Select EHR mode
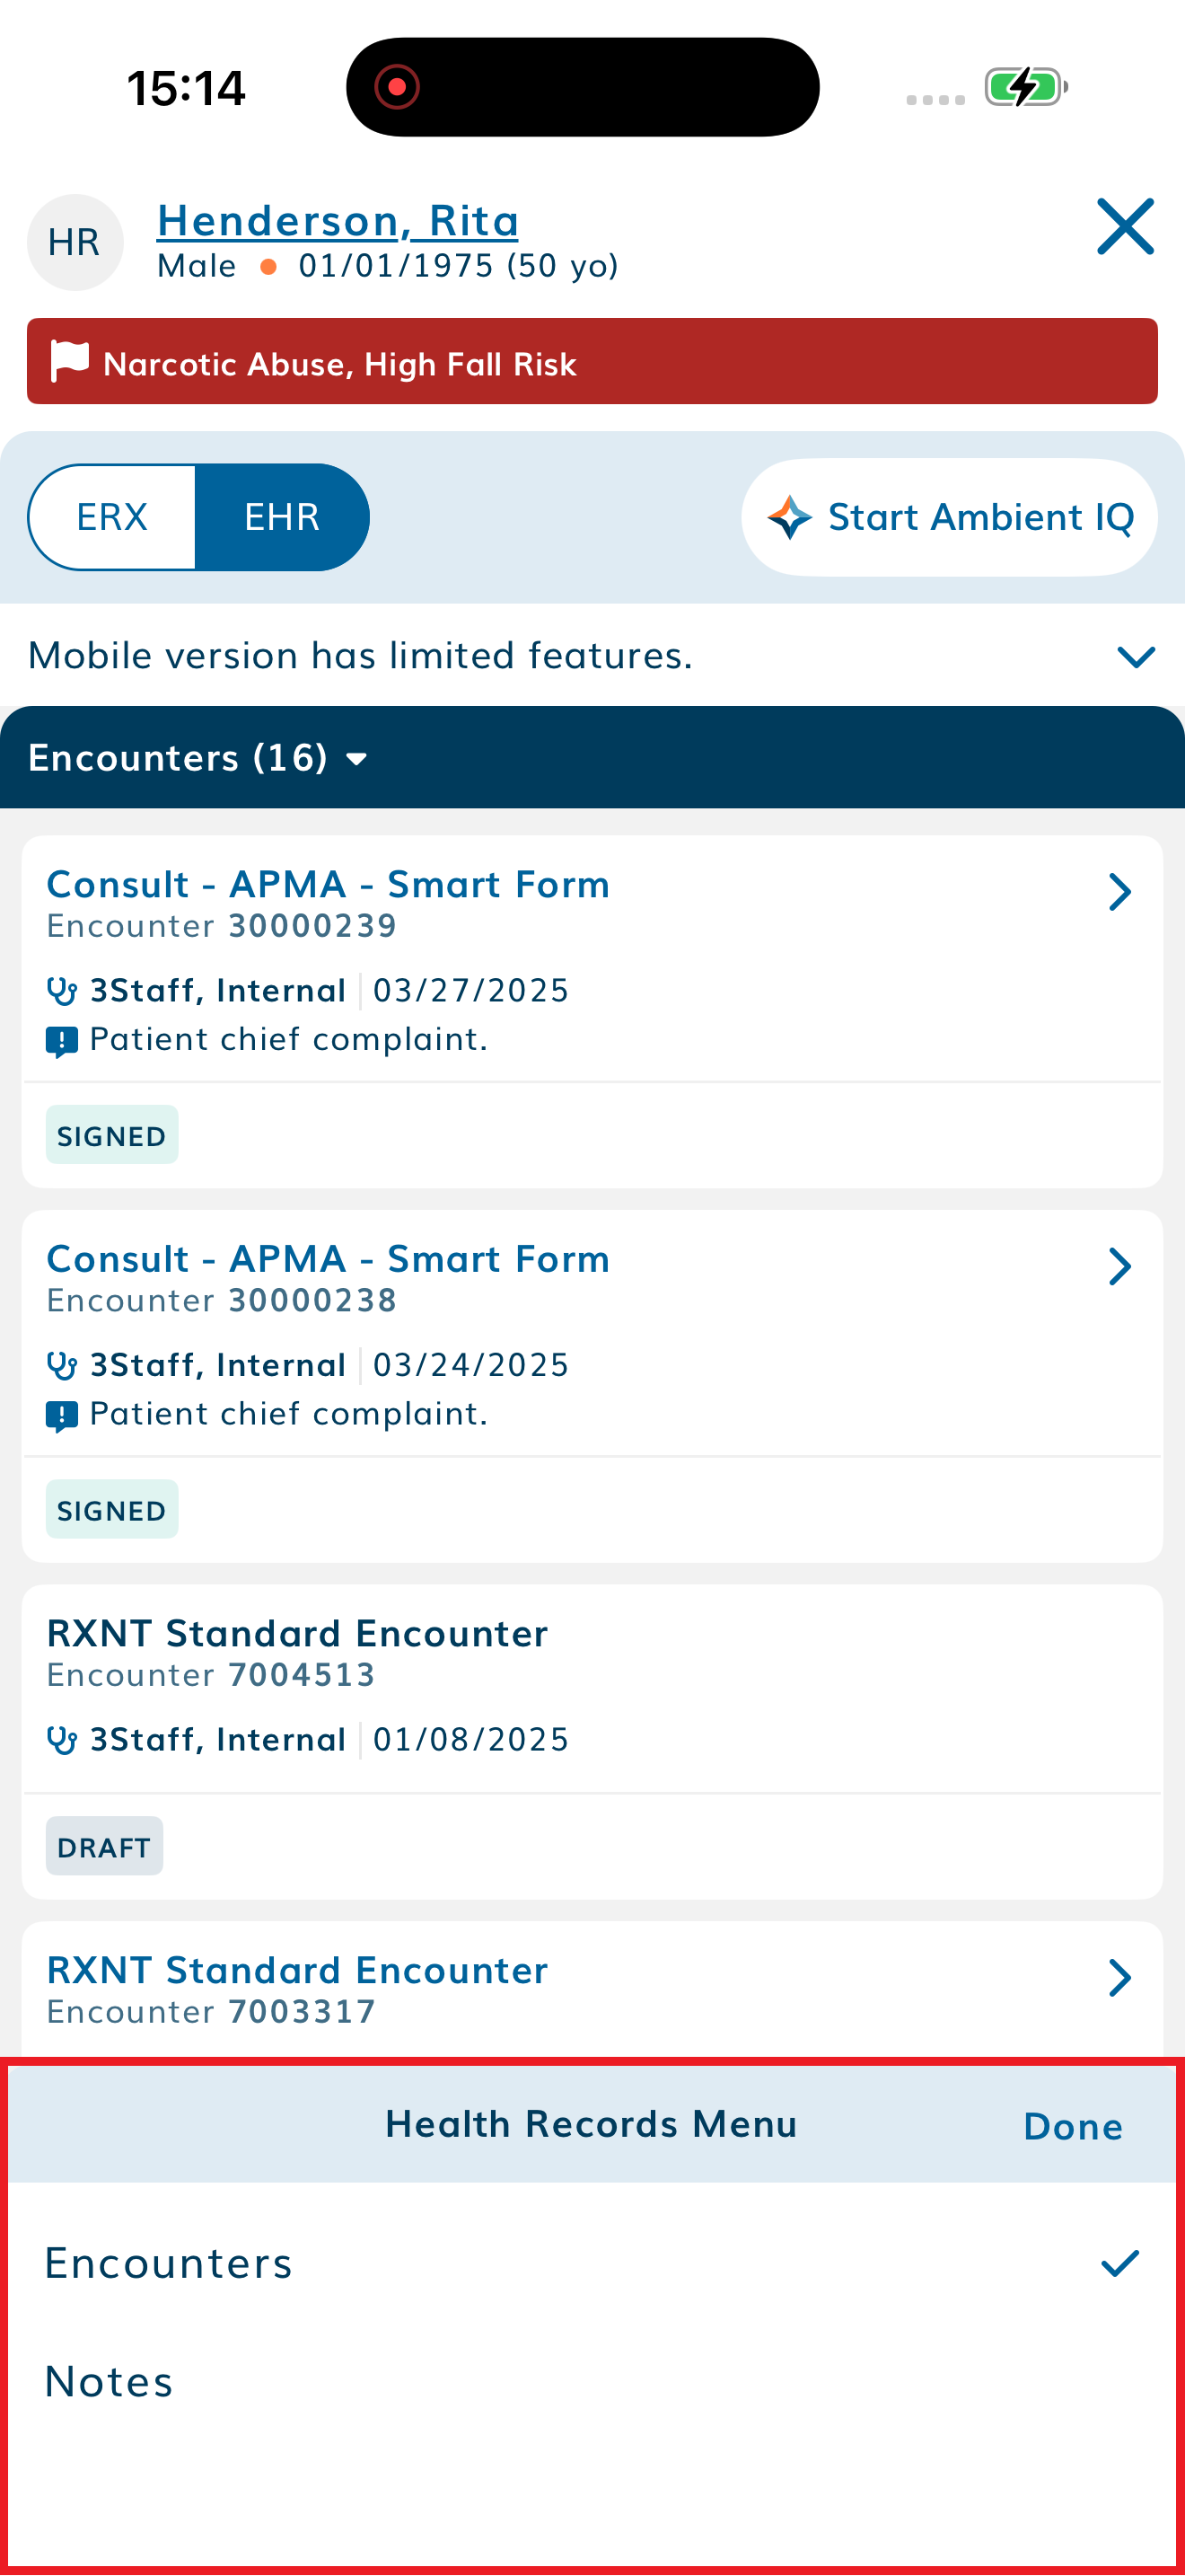1185x2576 pixels. pos(281,516)
